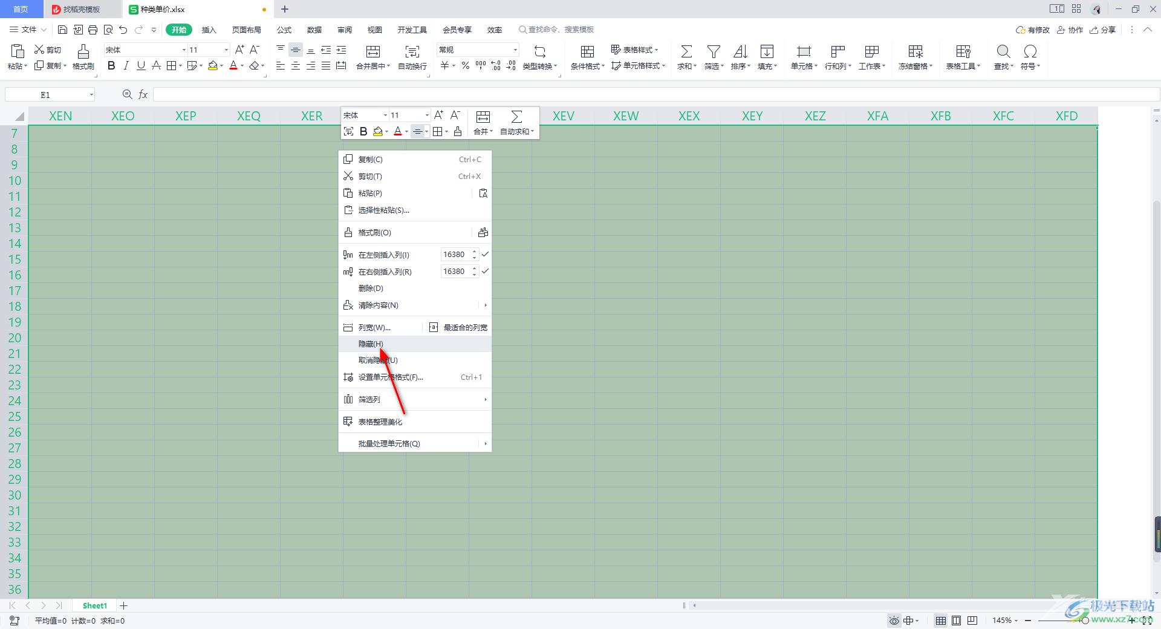1161x629 pixels.
Task: Select the XEV column header
Action: [563, 116]
